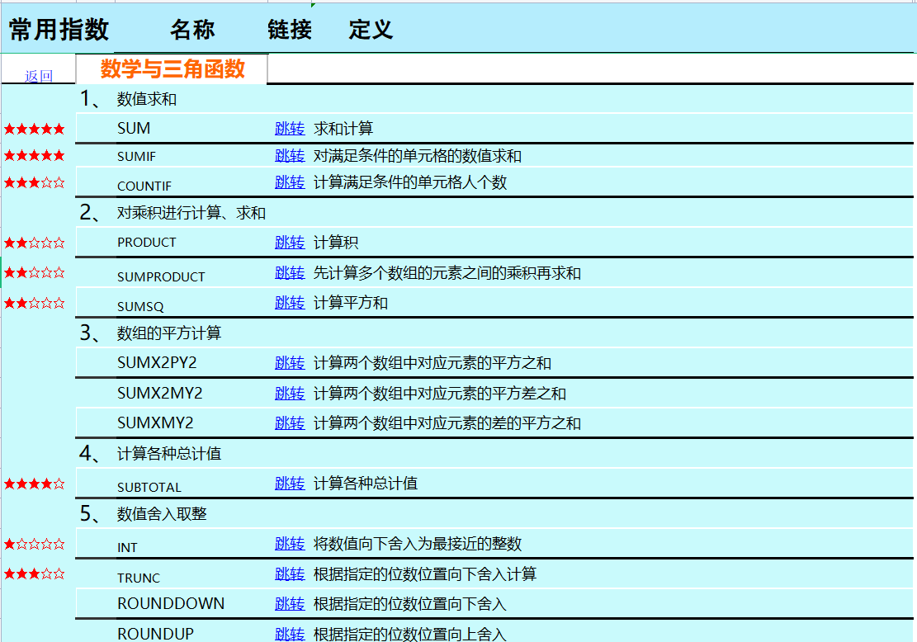The width and height of the screenshot is (917, 642).
Task: Select the 数学与三角函数 title cell
Action: click(x=173, y=69)
